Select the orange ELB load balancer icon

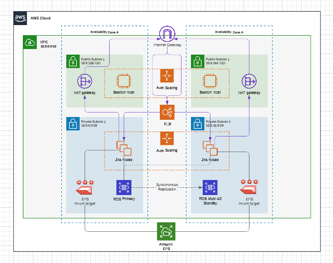pos(167,112)
